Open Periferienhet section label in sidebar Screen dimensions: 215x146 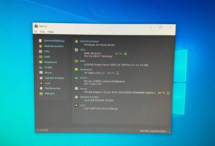coord(53,88)
